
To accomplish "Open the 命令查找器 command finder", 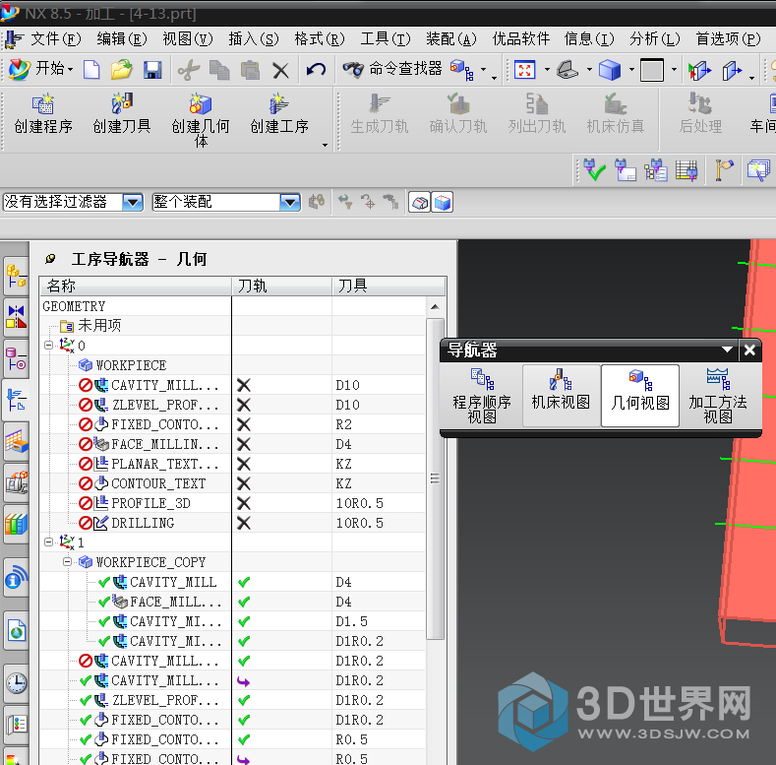I will [x=392, y=69].
